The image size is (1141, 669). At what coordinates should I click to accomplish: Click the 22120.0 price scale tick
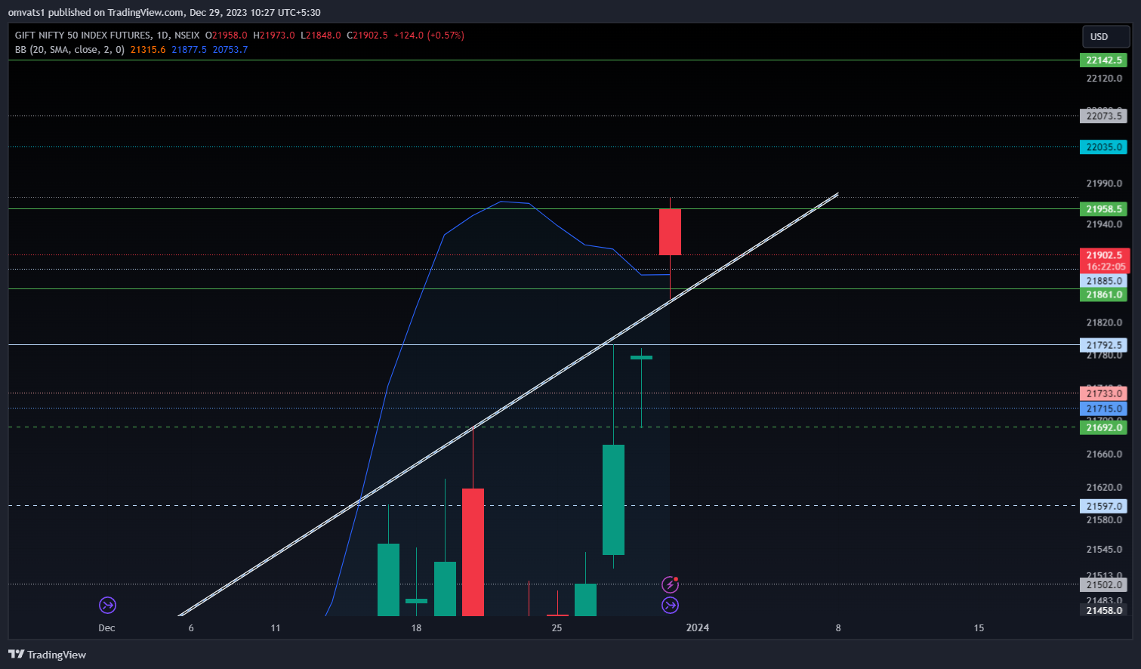tap(1104, 79)
